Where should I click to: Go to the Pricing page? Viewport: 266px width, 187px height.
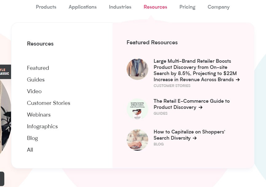tap(187, 7)
